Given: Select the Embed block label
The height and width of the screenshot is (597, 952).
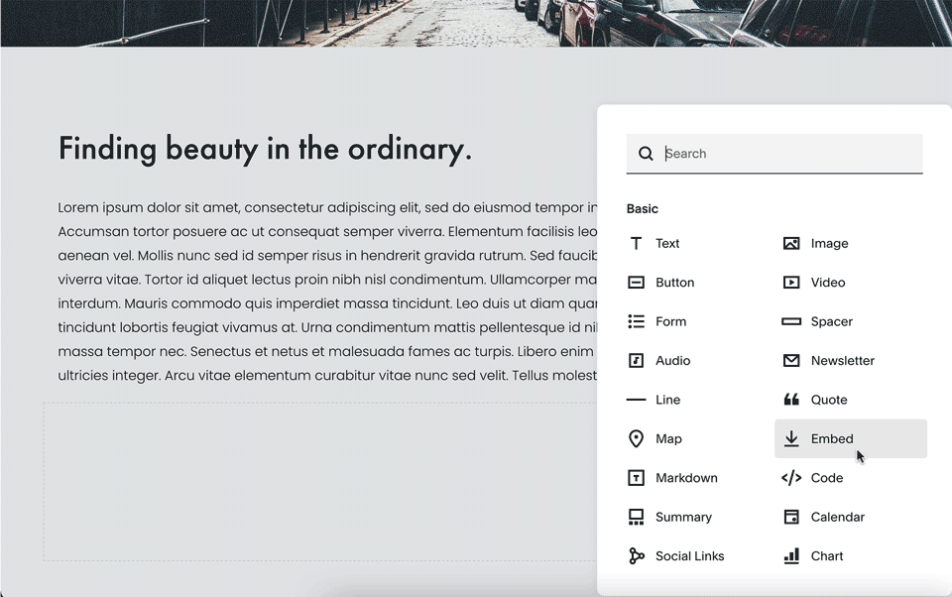Looking at the screenshot, I should pyautogui.click(x=832, y=438).
